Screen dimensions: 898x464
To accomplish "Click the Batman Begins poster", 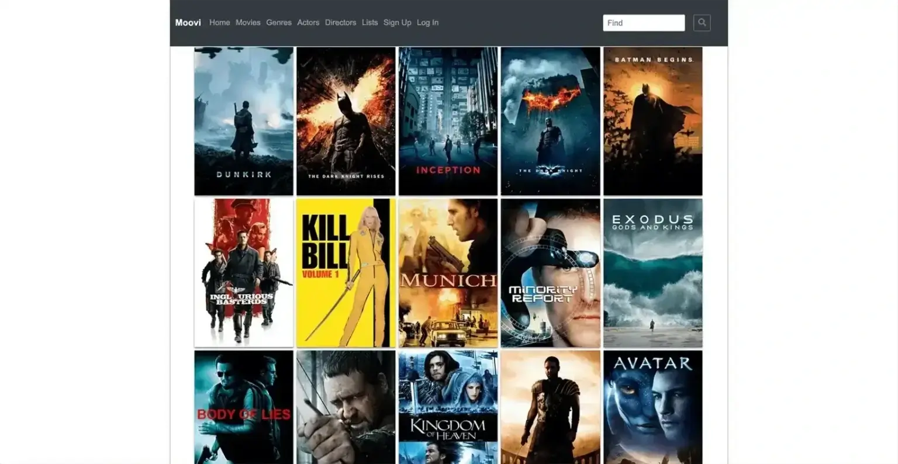I will click(652, 121).
